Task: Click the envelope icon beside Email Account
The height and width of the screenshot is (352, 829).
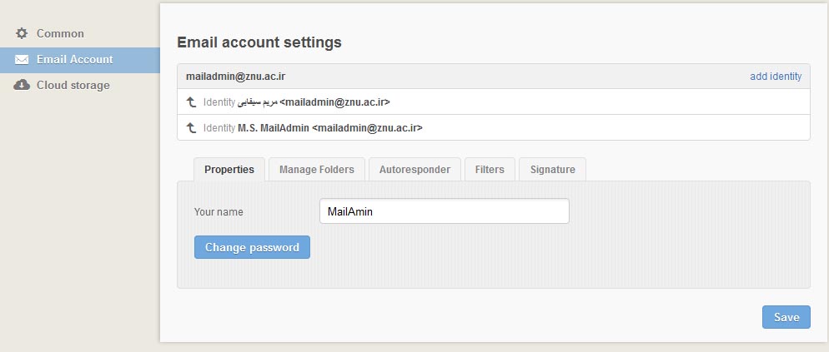Action: (x=22, y=60)
